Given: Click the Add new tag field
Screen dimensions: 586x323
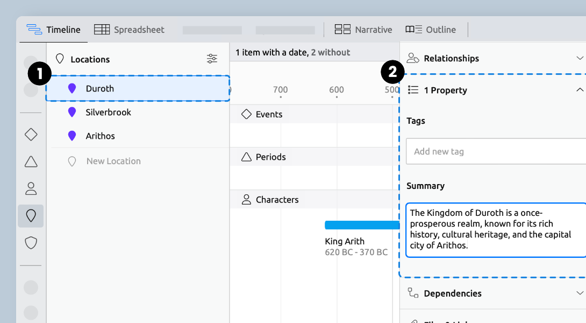Looking at the screenshot, I should [496, 151].
